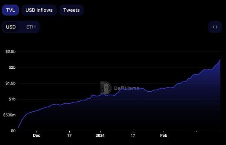This screenshot has height=145, width=226.
Task: Click the $0 y-axis label
Action: [13, 131]
